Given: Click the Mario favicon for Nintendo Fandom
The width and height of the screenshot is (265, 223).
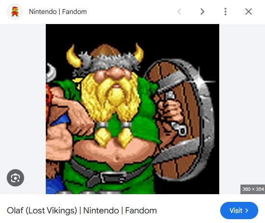Looking at the screenshot, I should [15, 12].
